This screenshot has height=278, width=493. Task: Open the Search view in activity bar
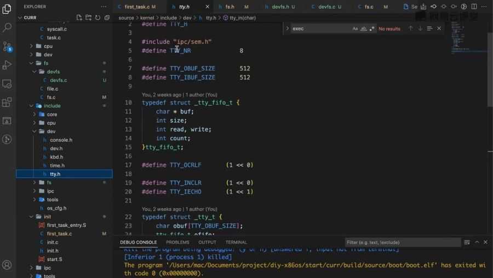7,27
